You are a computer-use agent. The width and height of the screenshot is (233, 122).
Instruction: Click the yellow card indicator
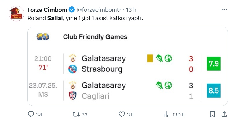coord(150,58)
